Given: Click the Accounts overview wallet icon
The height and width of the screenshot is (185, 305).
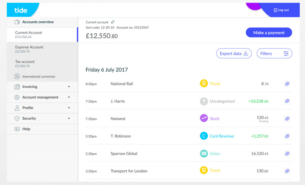Looking at the screenshot, I should tap(16, 21).
